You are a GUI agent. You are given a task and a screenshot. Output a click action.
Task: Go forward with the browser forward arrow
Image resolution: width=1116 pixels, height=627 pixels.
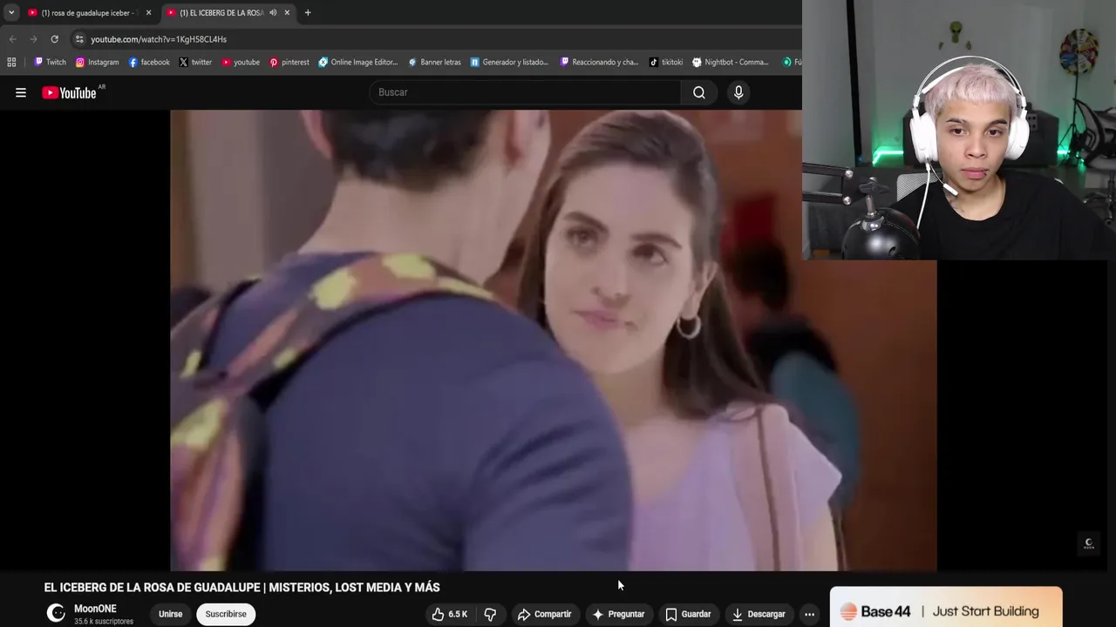pos(33,39)
